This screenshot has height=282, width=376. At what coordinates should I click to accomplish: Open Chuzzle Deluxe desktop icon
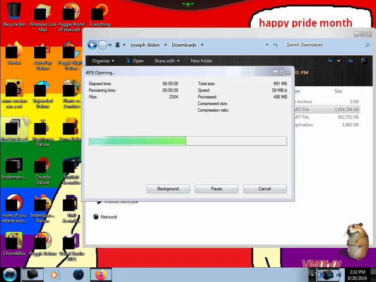[x=43, y=170]
